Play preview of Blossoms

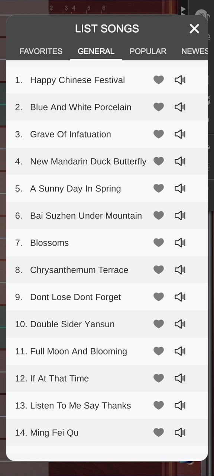coord(180,242)
